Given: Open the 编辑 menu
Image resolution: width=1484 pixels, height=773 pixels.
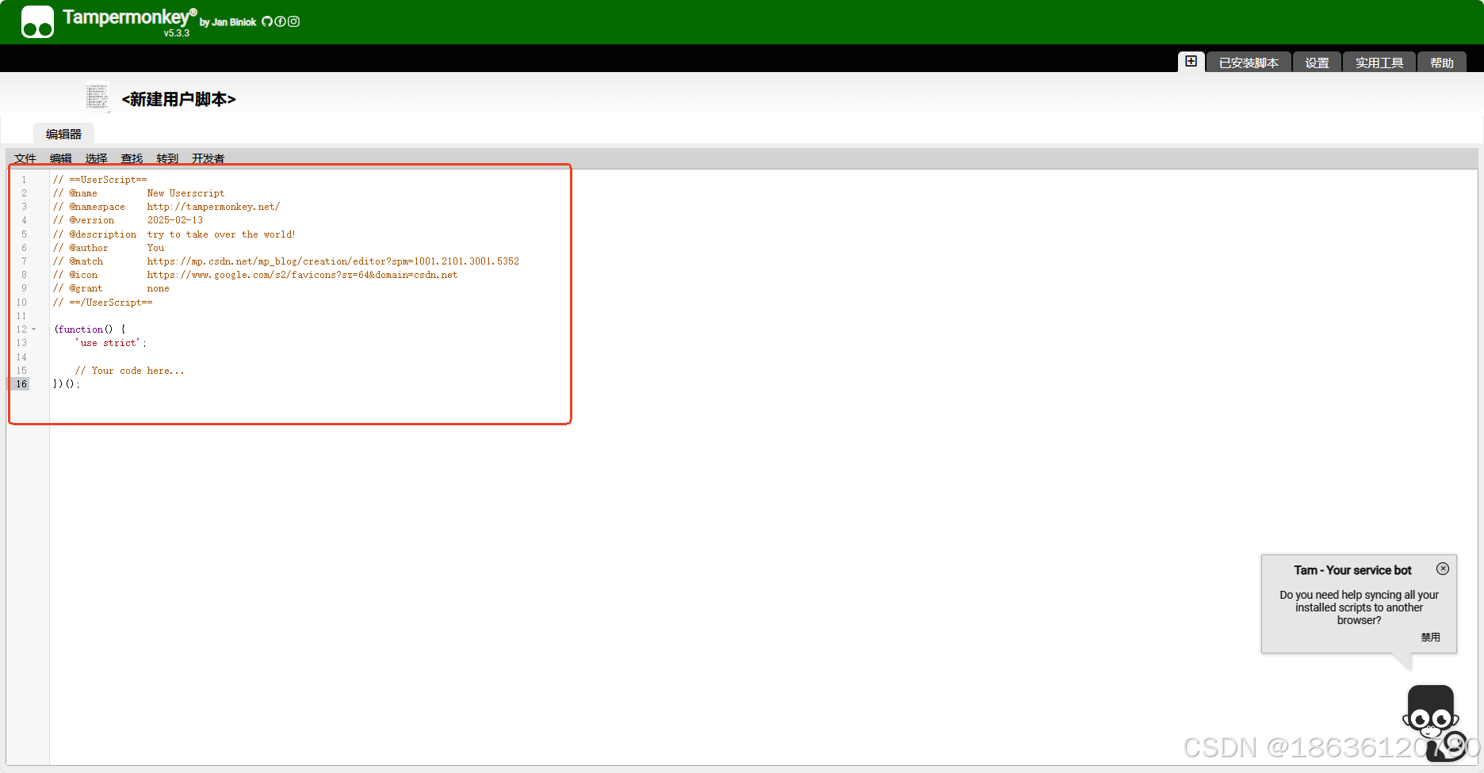Looking at the screenshot, I should click(x=61, y=158).
